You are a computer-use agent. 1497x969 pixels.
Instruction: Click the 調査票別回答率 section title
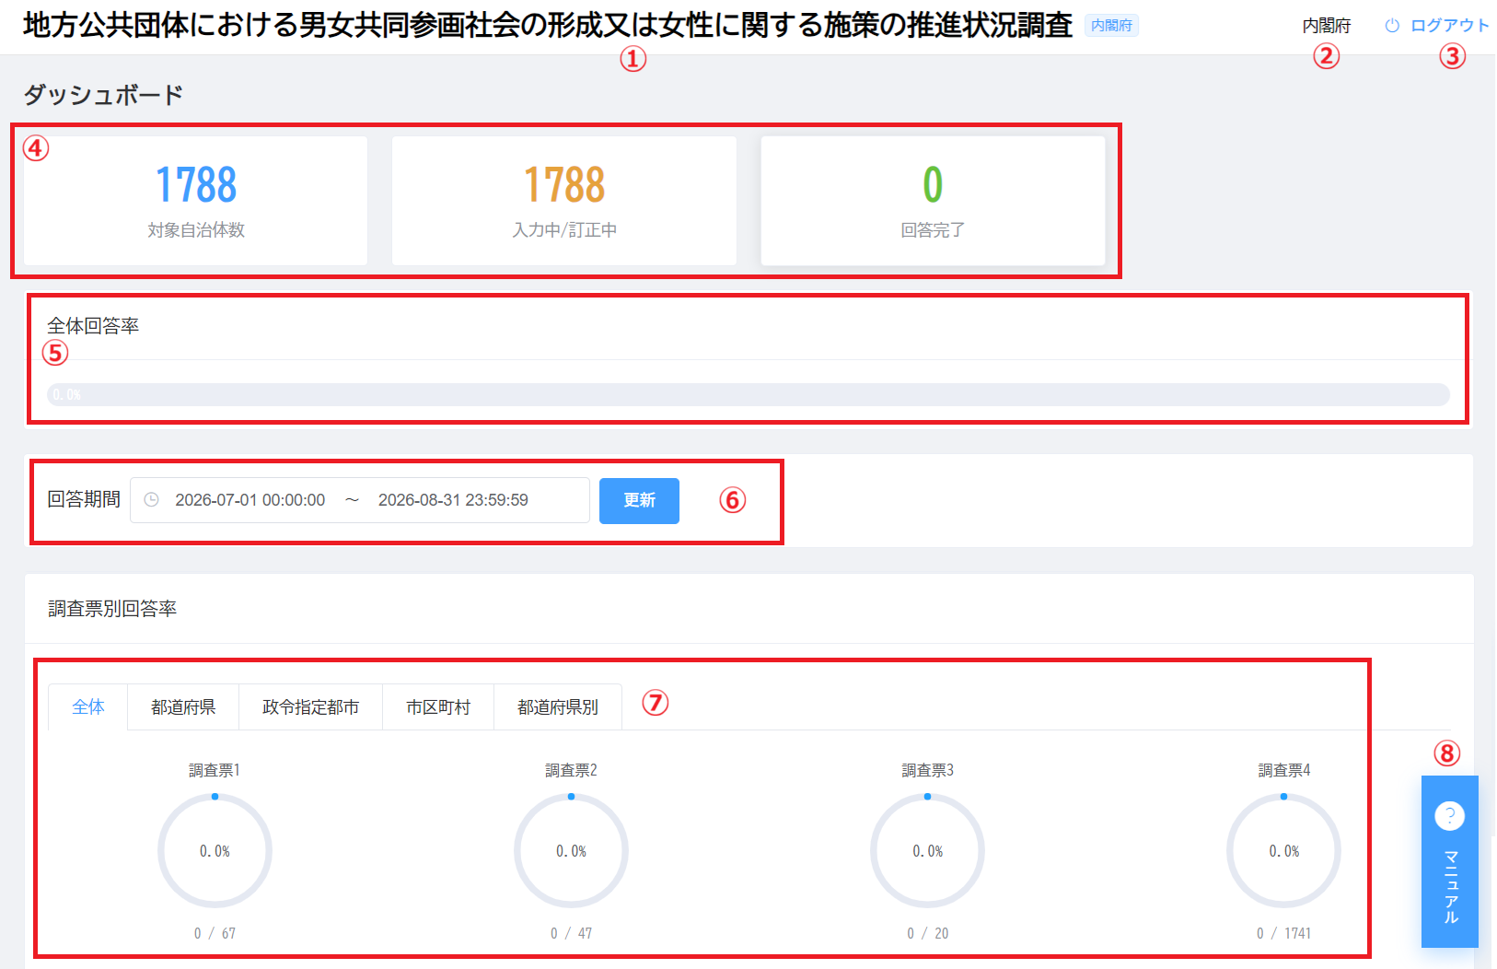[112, 609]
